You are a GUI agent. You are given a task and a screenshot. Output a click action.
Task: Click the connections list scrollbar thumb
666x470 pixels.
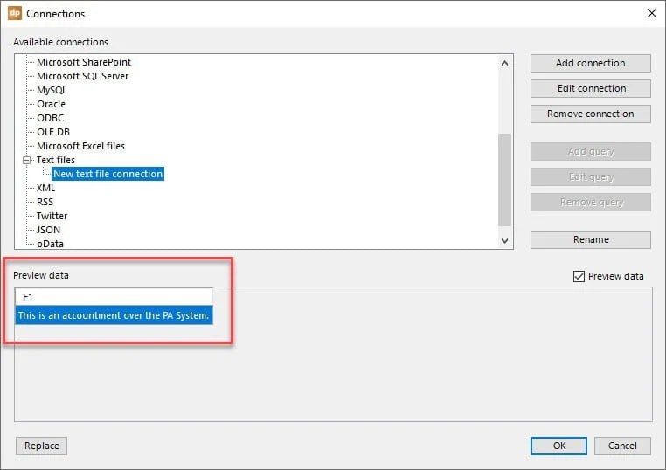click(504, 180)
